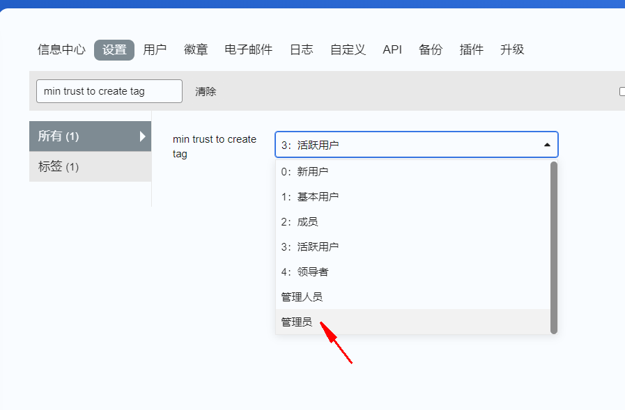
Task: Open the 徽章 tab
Action: (196, 49)
